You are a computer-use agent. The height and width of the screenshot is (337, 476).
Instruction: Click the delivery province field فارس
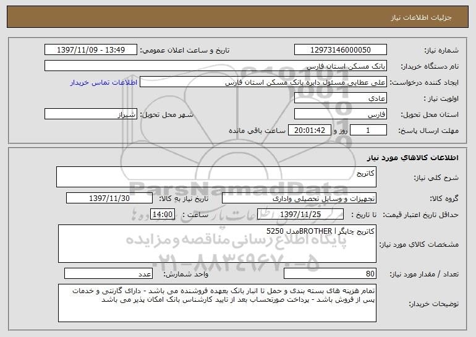coord(340,114)
